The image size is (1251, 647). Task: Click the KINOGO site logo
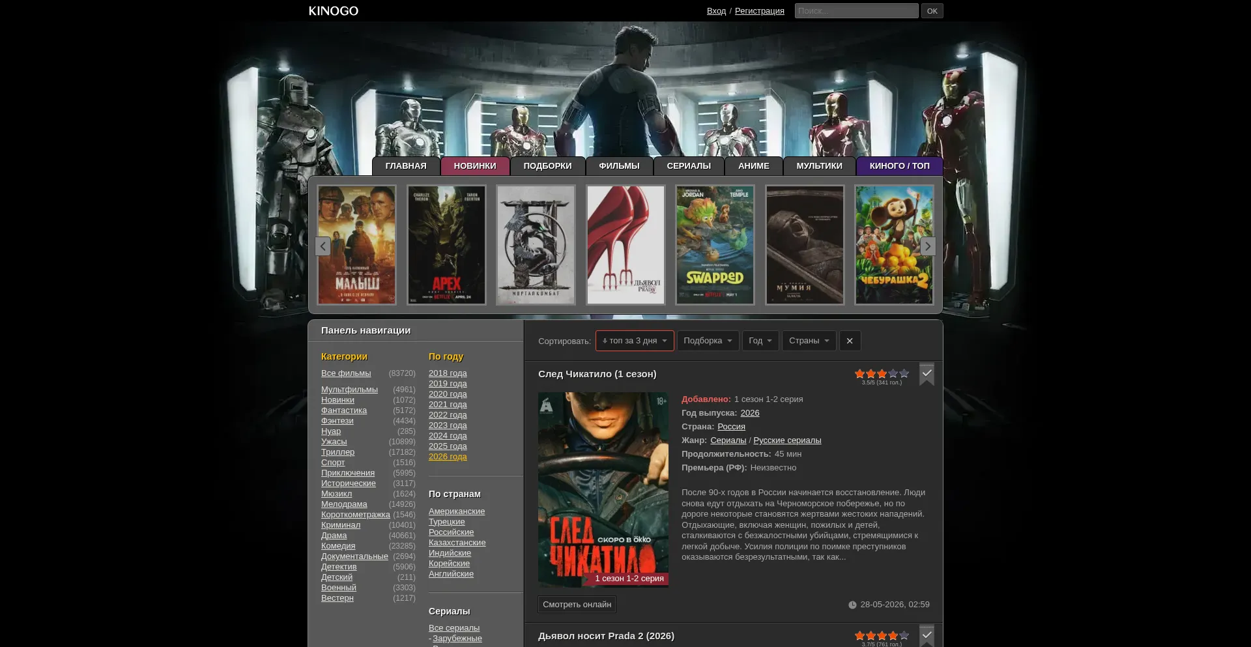[334, 11]
